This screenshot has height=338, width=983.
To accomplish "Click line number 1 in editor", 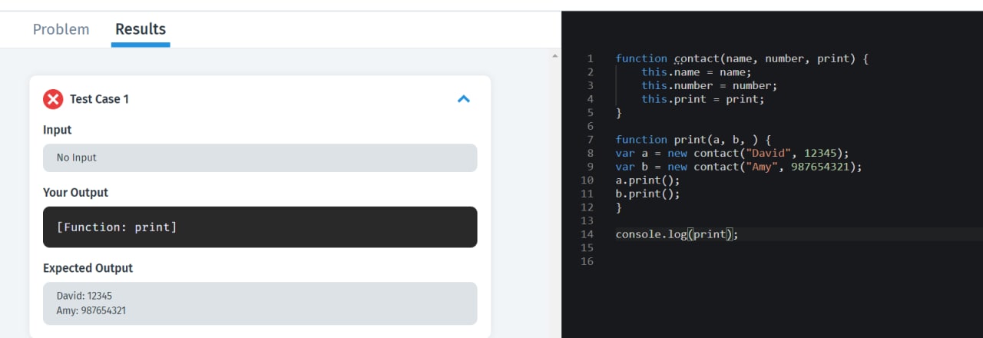I will pyautogui.click(x=590, y=58).
